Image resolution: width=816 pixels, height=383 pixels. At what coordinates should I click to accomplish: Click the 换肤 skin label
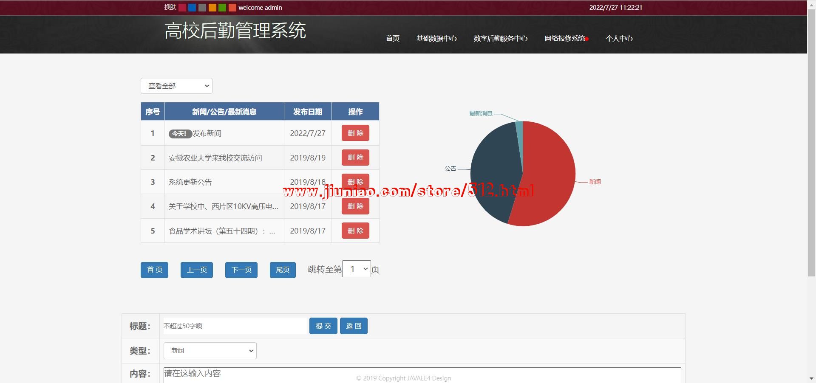170,7
